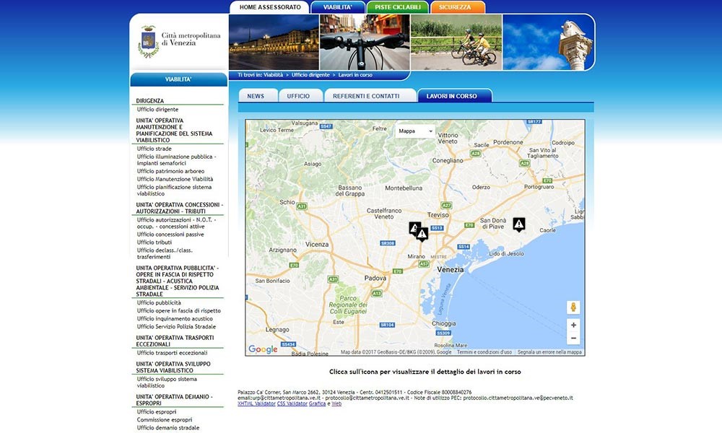Click the night piazza header photo
The width and height of the screenshot is (722, 433).
tap(274, 42)
